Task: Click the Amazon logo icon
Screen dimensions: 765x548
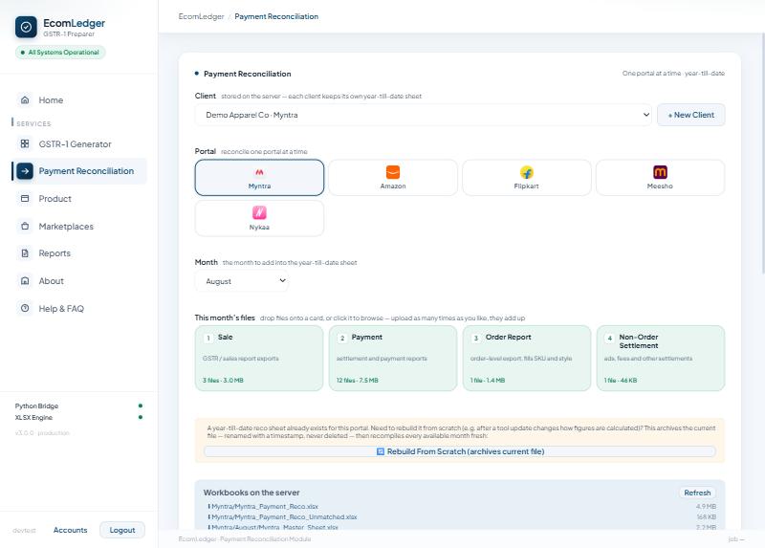Action: click(393, 172)
